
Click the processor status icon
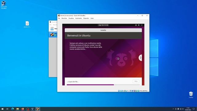click(135, 91)
